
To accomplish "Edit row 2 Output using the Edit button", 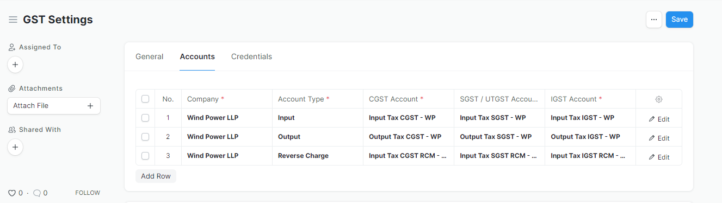I will tap(659, 138).
